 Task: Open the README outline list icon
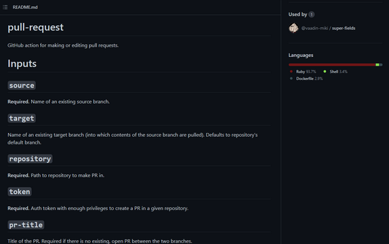pyautogui.click(x=5, y=7)
